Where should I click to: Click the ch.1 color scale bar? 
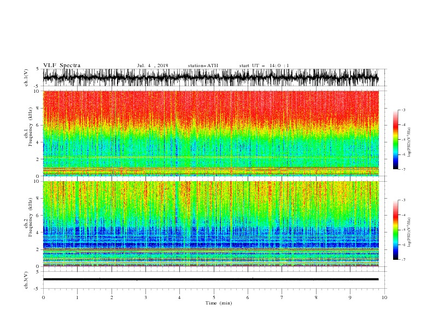click(x=395, y=140)
